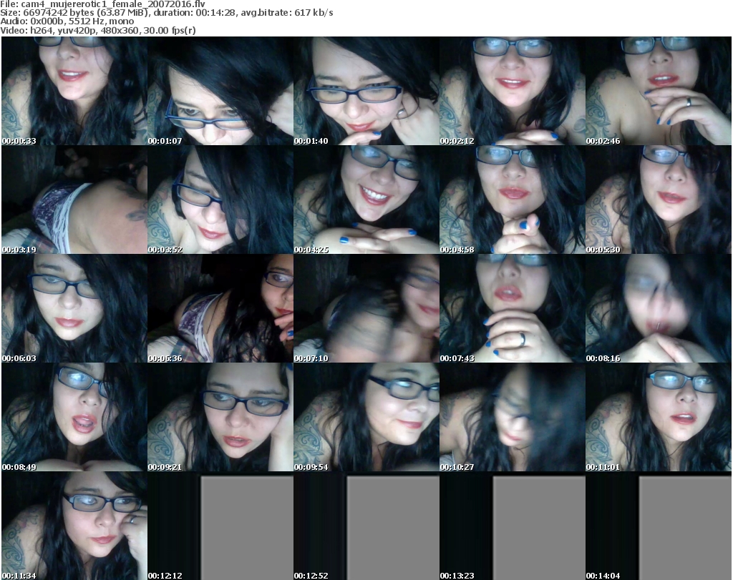Viewport: 733px width, 580px height.
Task: Select the last frame, 00:14:04
Action: click(659, 526)
